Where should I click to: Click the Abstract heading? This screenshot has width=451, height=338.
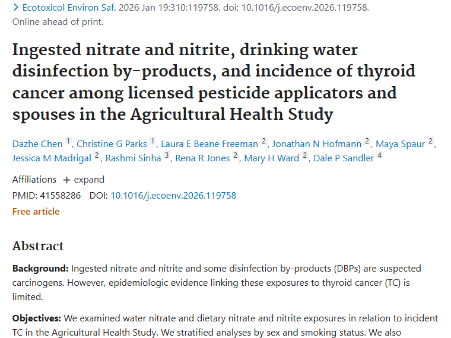pyautogui.click(x=38, y=246)
